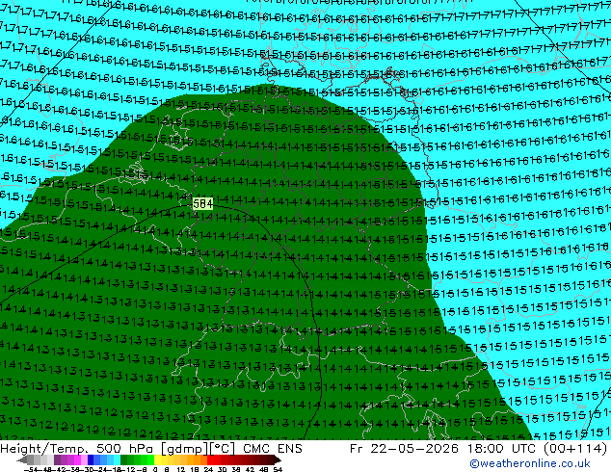Select the yellow swatch in the legend
The height and width of the screenshot is (472, 611).
(x=157, y=459)
